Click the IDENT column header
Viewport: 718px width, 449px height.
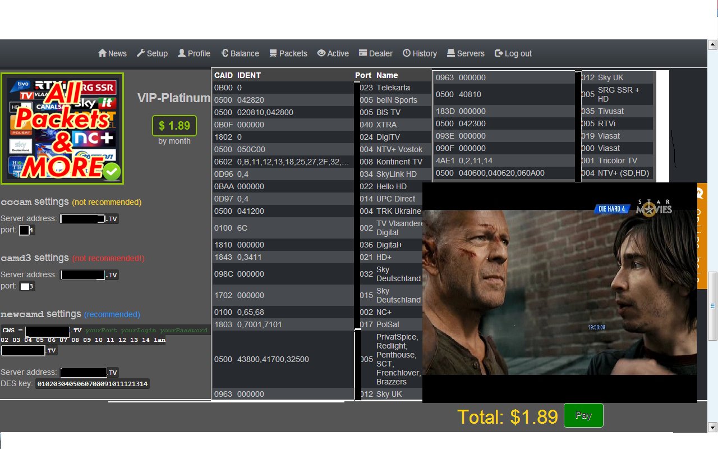[x=249, y=75]
